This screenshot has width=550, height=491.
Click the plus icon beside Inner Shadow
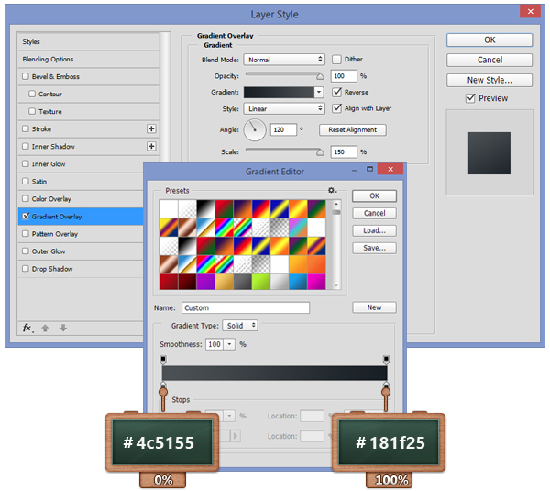(x=151, y=147)
